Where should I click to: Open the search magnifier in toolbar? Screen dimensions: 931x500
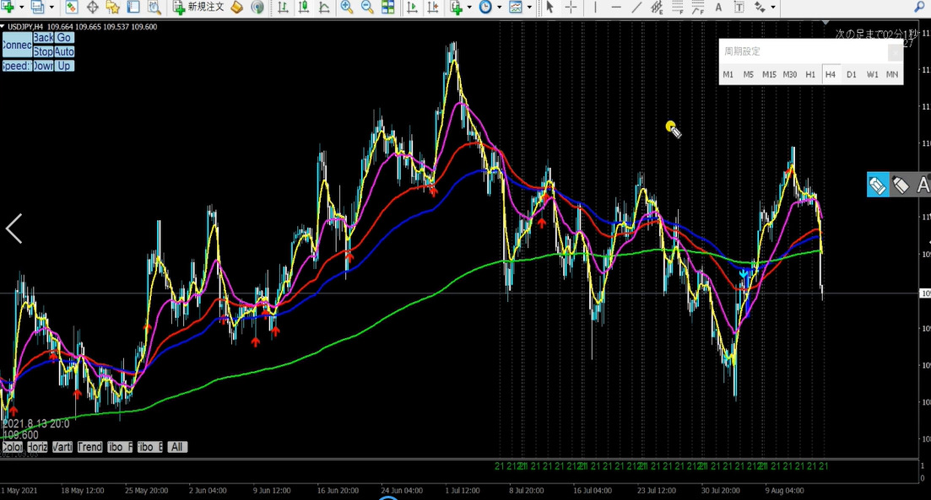point(919,8)
